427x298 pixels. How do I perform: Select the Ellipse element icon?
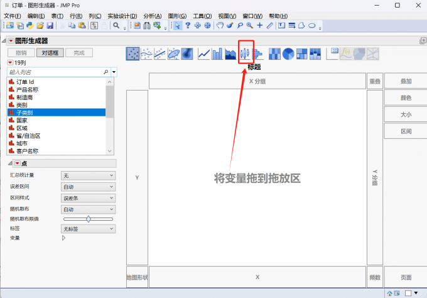(173, 53)
